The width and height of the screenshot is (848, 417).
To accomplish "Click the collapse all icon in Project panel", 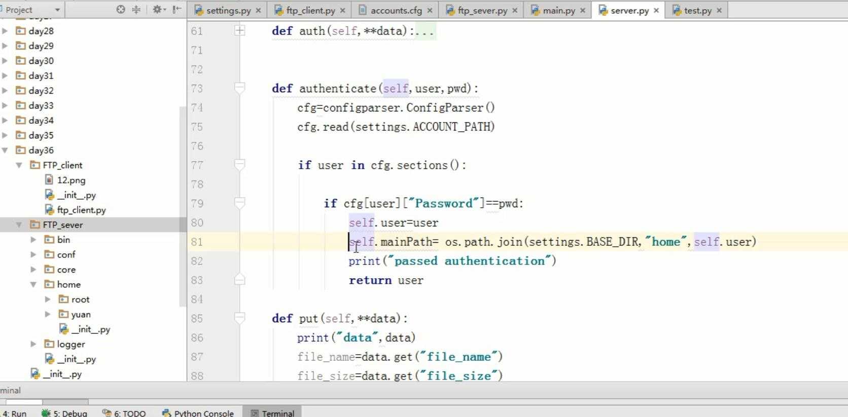I will click(x=136, y=9).
